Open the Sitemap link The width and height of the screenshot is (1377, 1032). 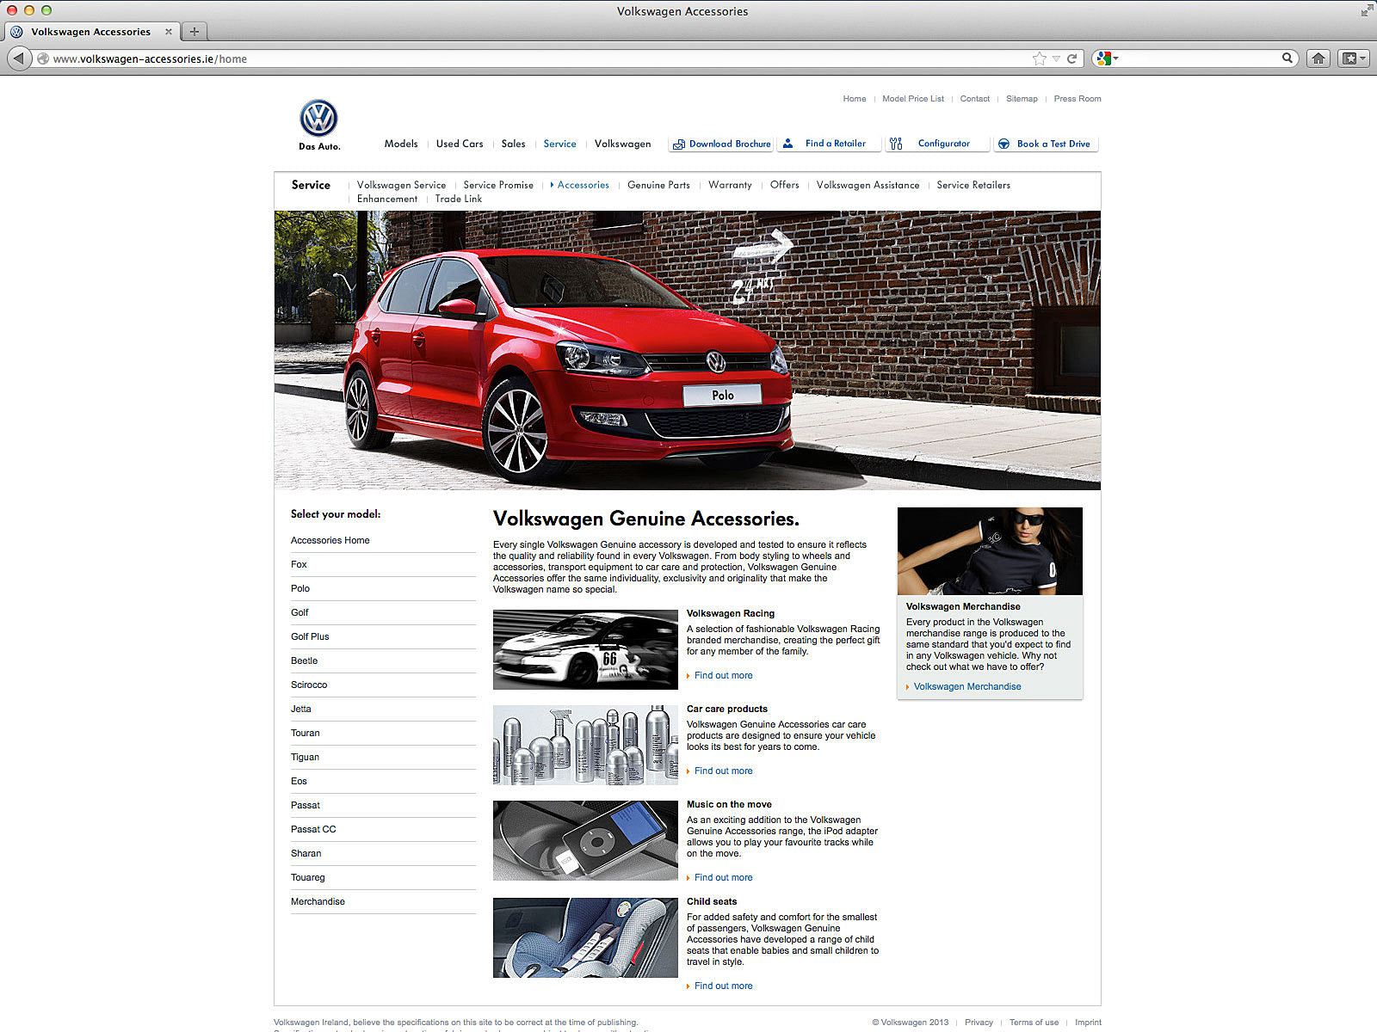[x=1022, y=99]
